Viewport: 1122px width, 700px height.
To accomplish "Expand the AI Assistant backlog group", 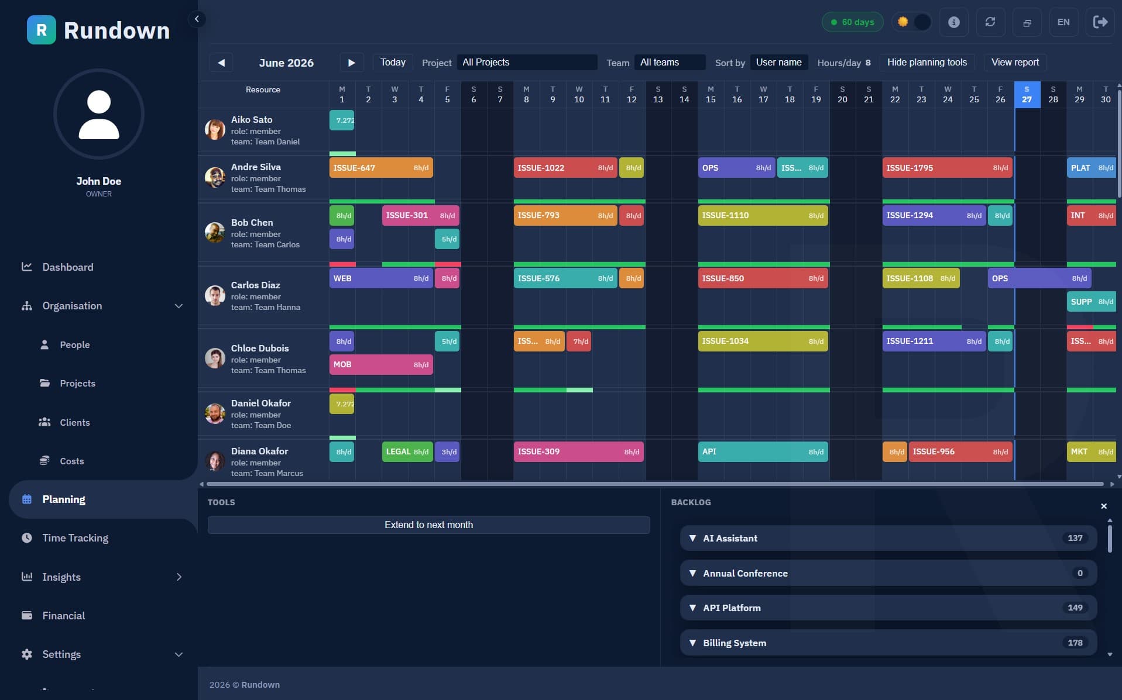I will click(x=888, y=538).
